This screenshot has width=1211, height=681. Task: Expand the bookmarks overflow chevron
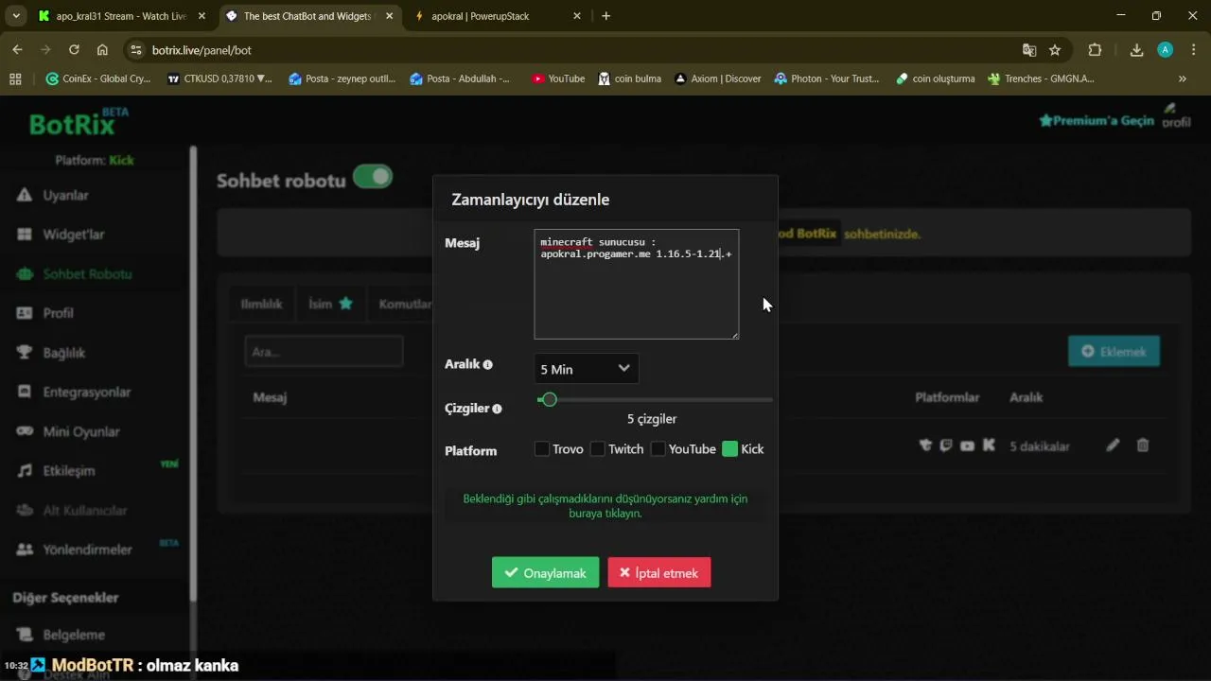(x=1182, y=79)
